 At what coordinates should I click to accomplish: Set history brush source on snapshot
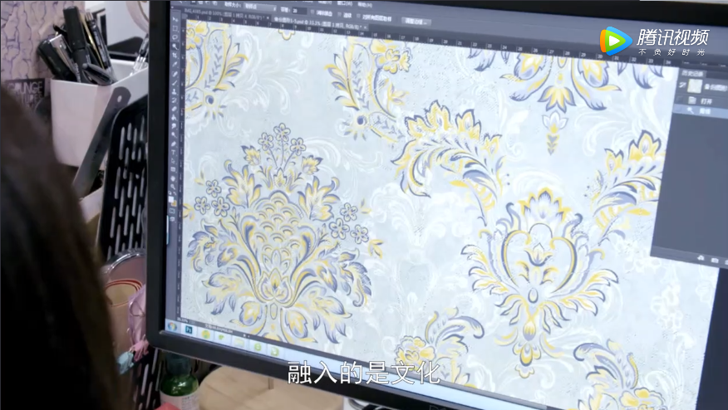[x=682, y=85]
